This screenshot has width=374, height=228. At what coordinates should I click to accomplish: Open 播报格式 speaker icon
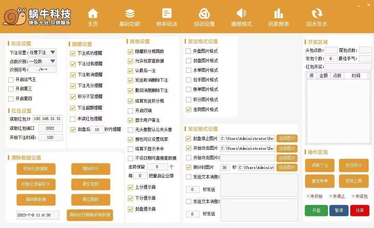tap(241, 13)
